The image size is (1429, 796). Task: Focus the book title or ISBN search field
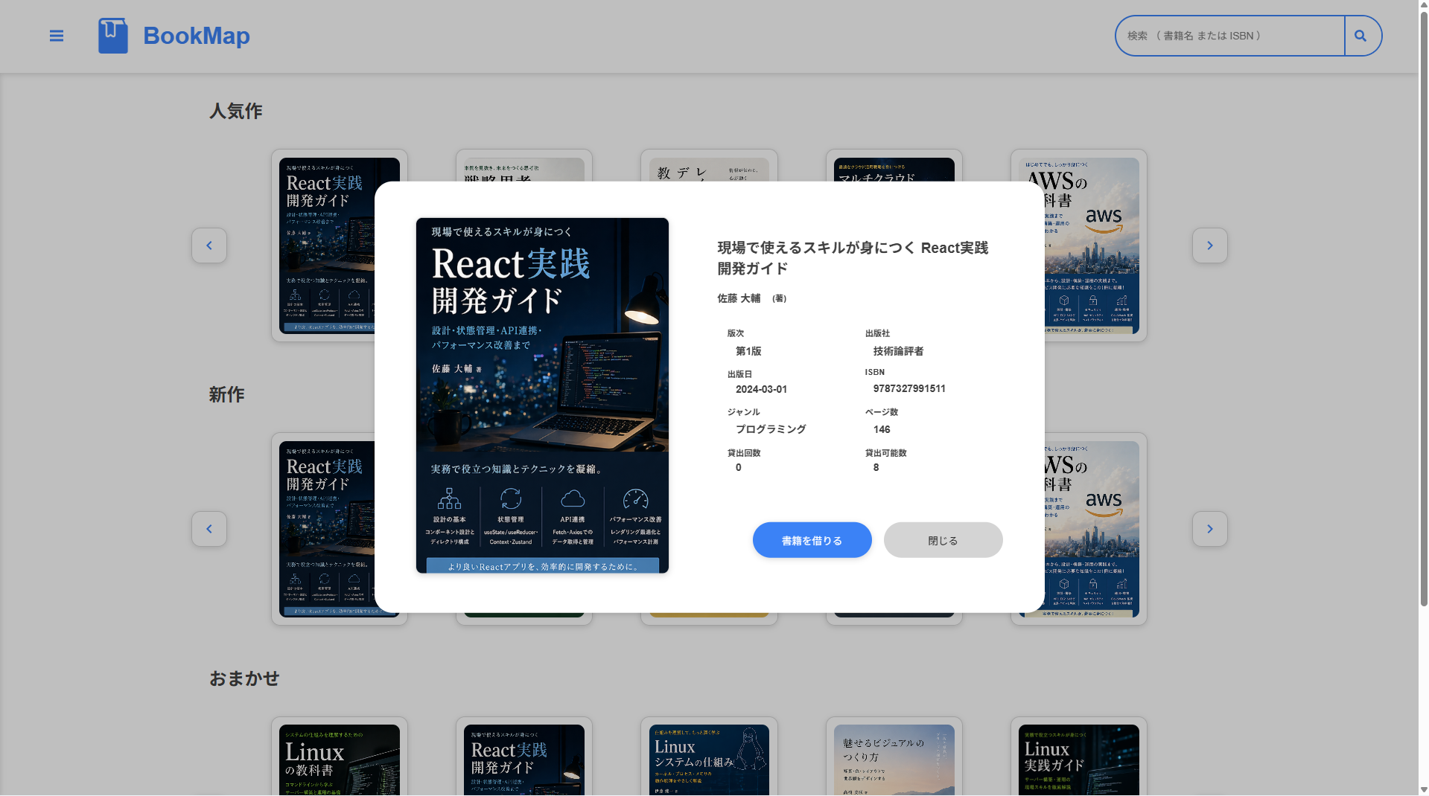coord(1229,36)
